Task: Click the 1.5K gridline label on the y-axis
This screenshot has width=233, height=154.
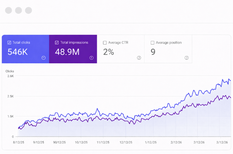Action: point(10,117)
